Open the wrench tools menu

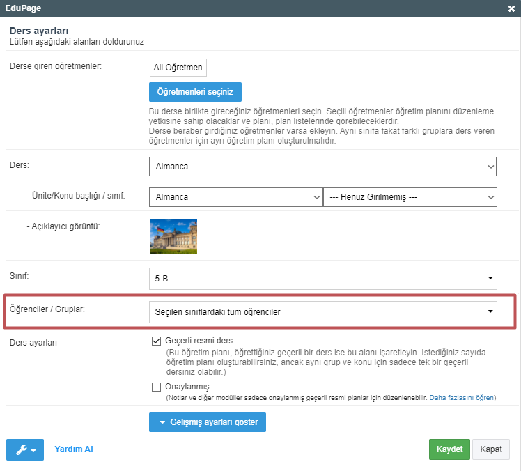coord(25,449)
